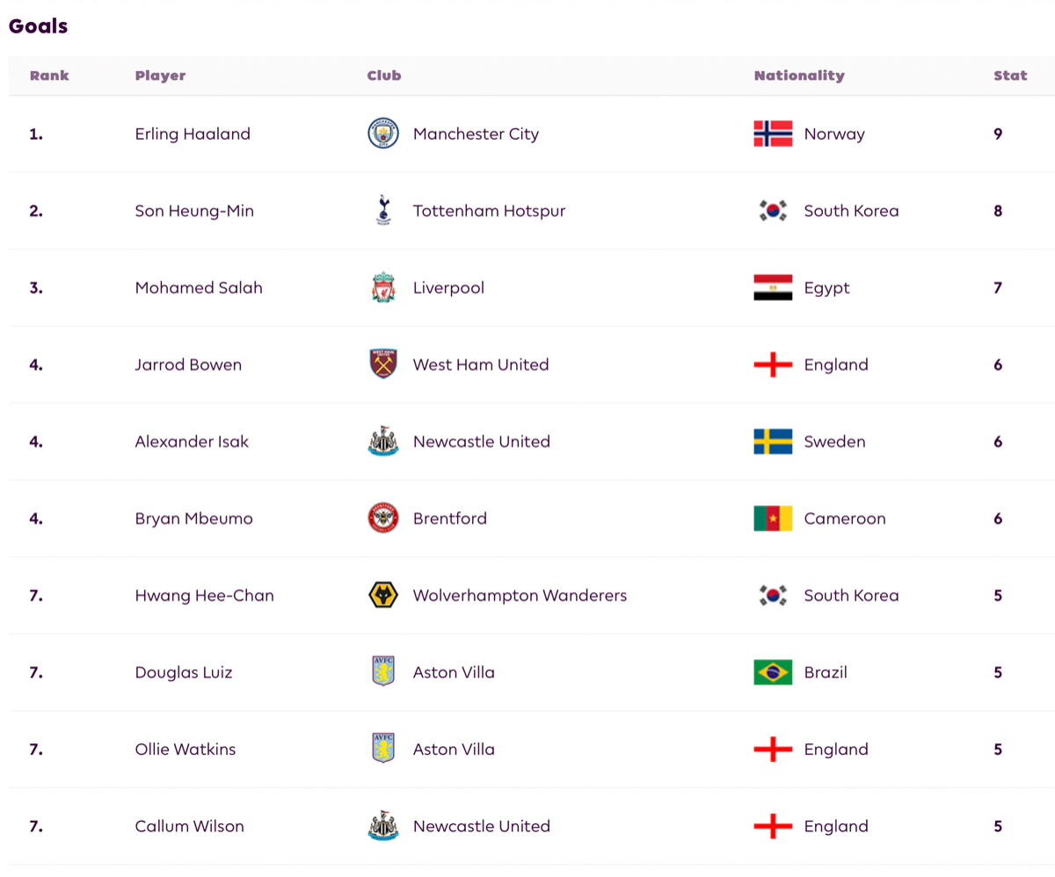Open Son Heung-Min's player profile
The height and width of the screenshot is (877, 1055).
tap(194, 211)
